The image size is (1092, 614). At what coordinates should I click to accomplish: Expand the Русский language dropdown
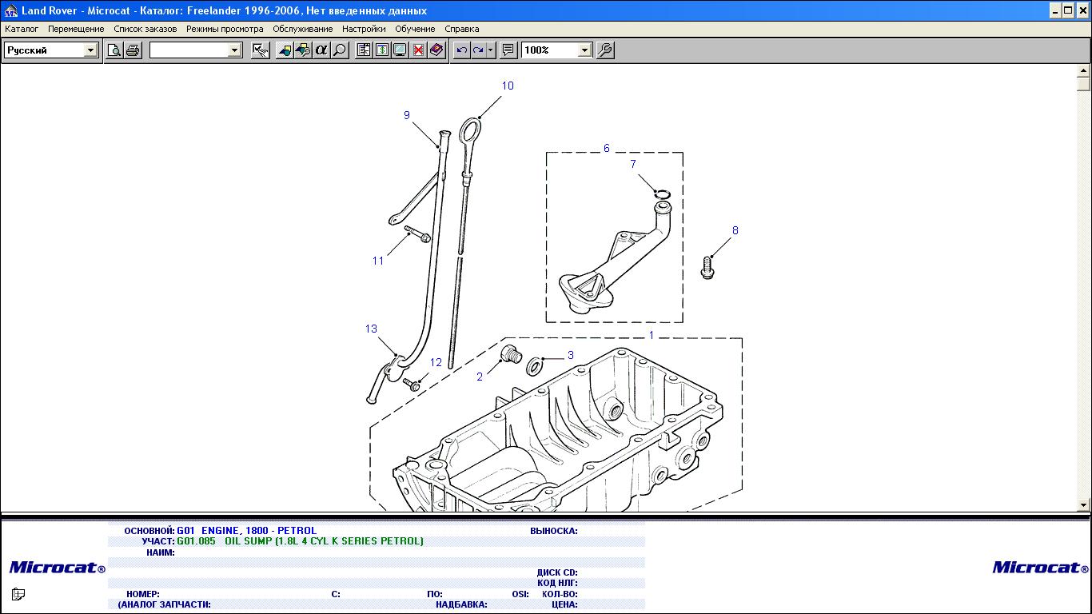[x=90, y=50]
